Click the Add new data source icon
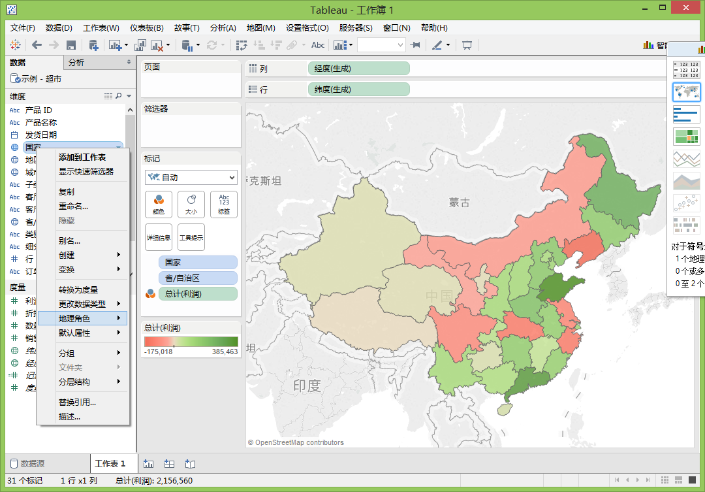Screen dimensions: 705x492 coord(93,45)
